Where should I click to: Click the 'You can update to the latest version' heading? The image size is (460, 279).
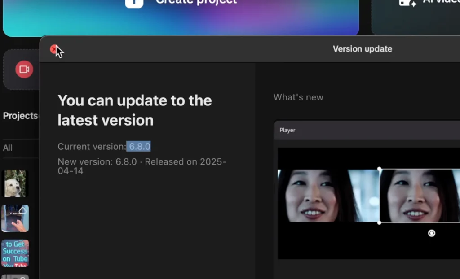[135, 110]
